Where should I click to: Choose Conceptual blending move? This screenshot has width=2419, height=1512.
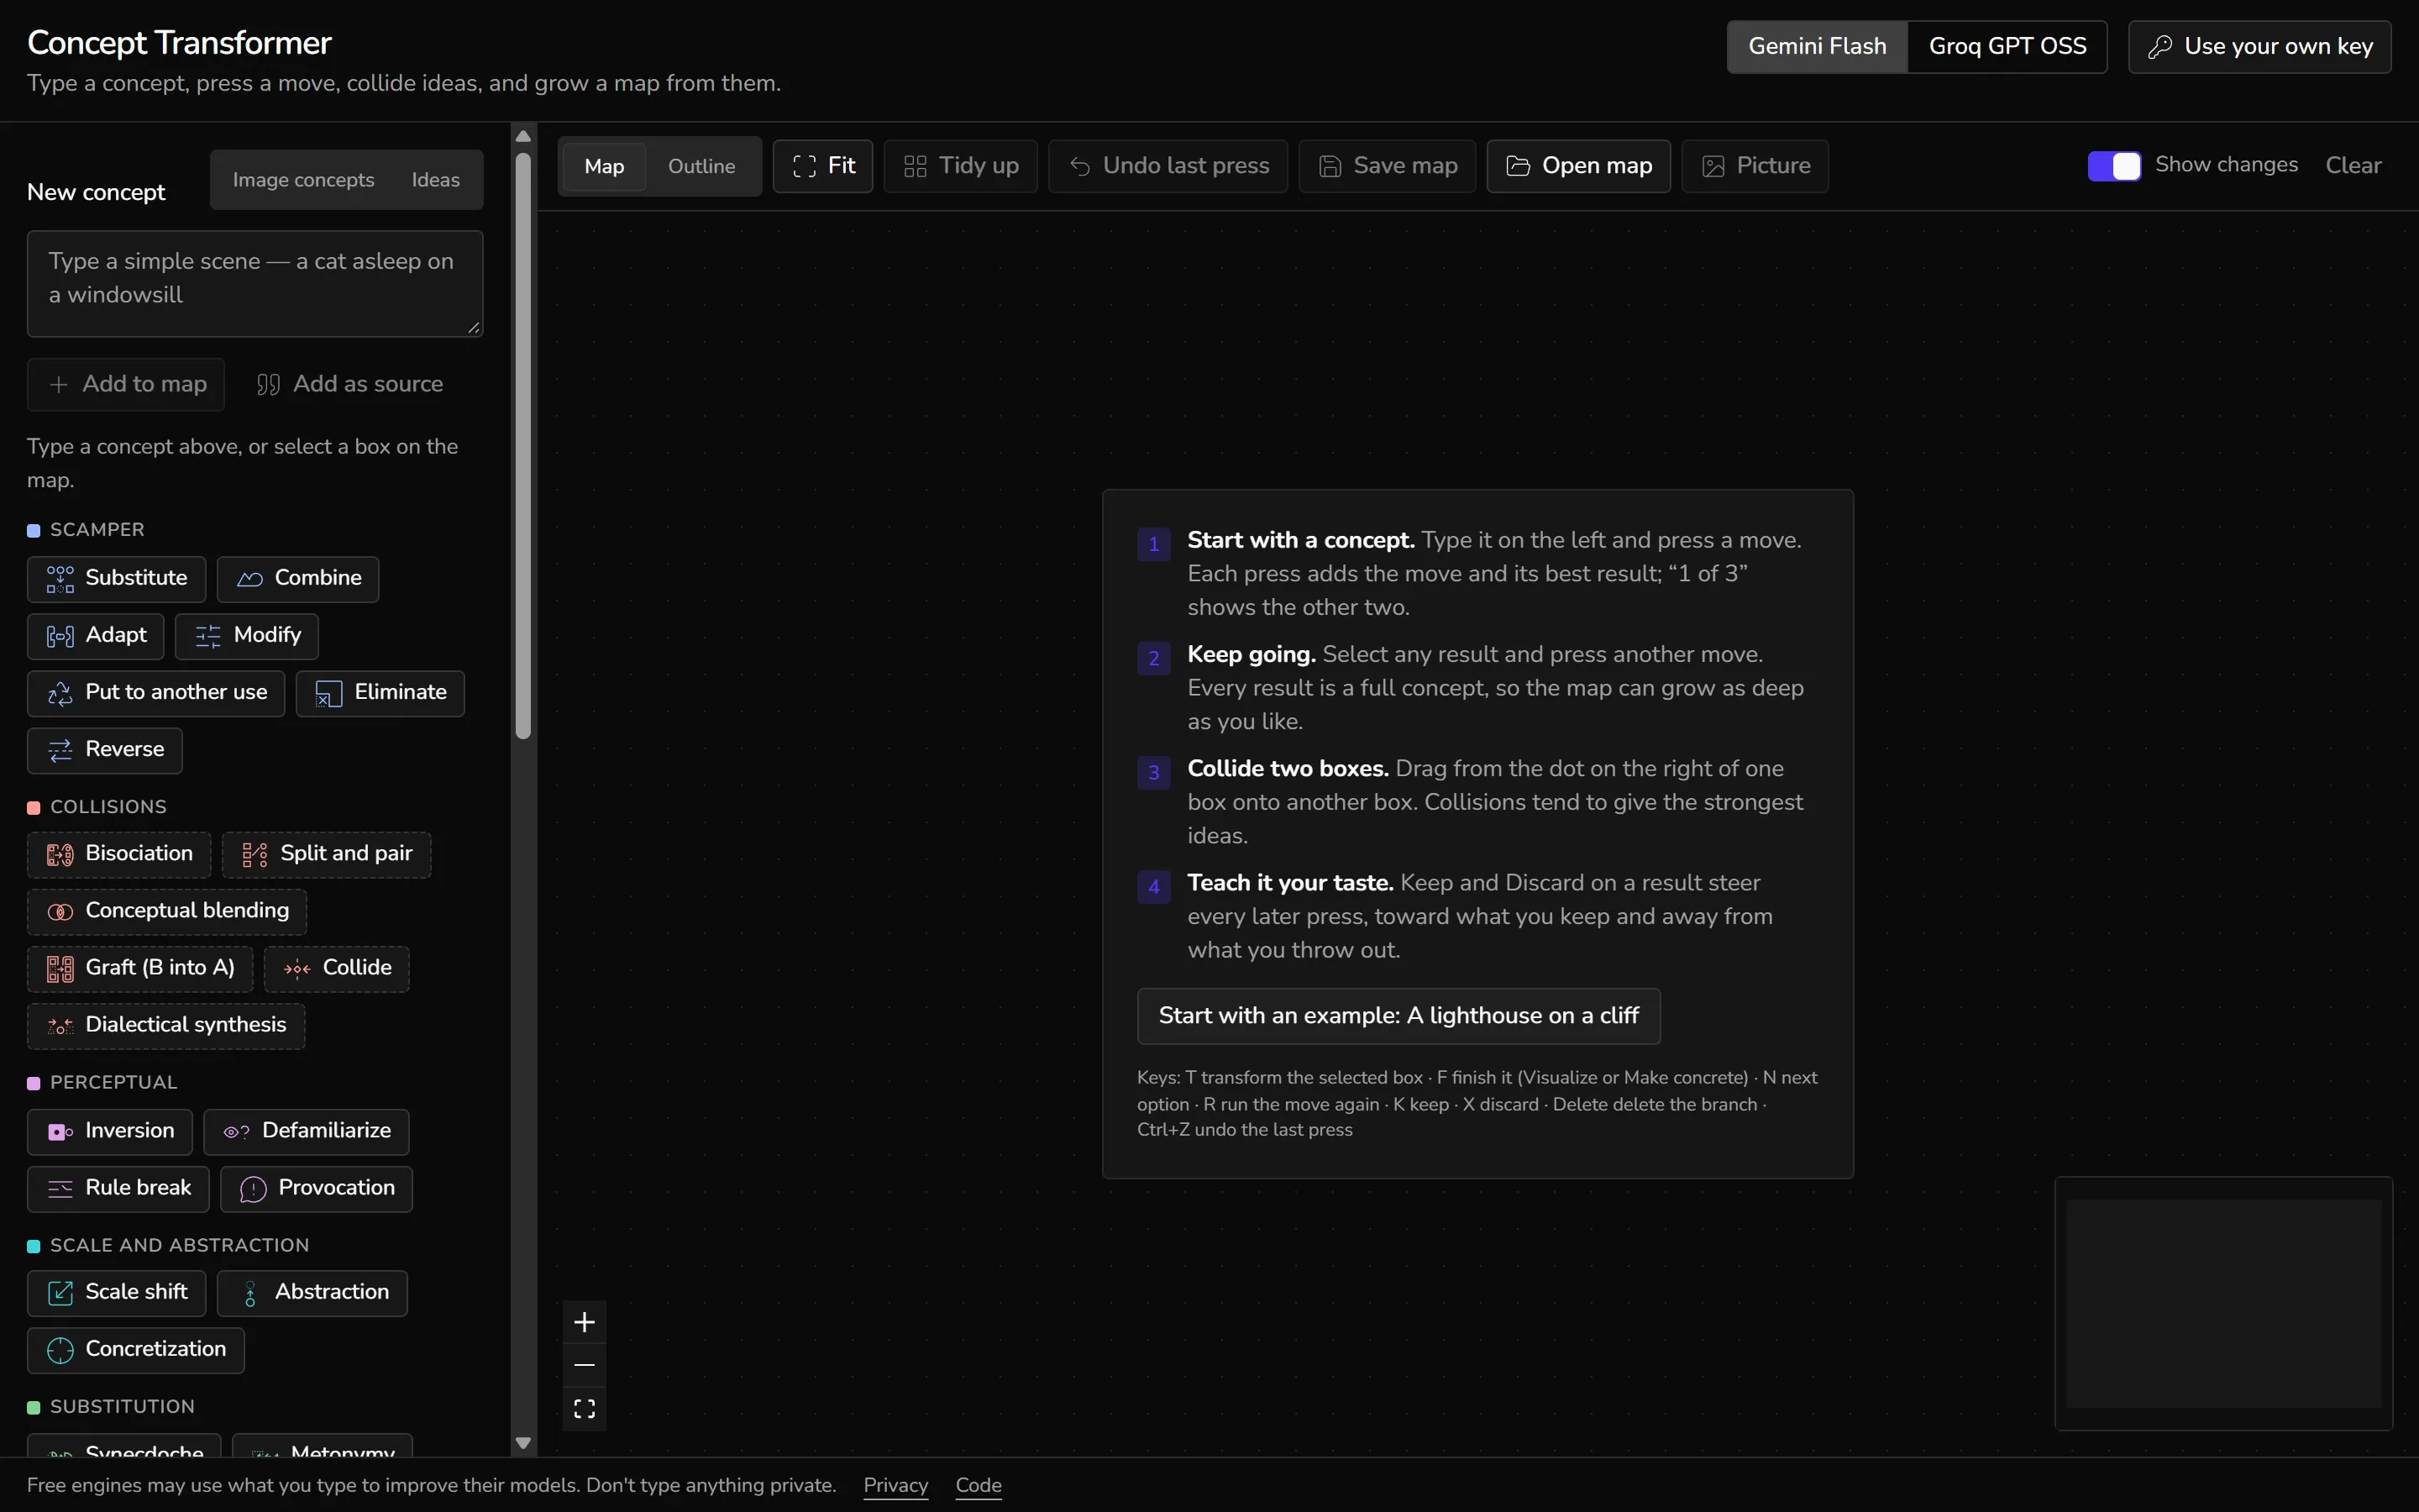point(167,911)
